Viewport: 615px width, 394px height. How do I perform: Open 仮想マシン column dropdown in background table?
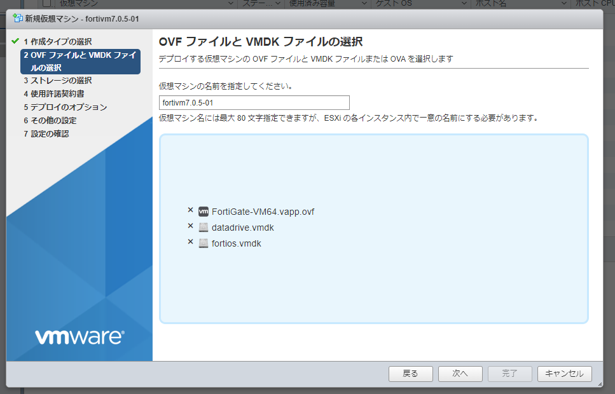tap(231, 3)
